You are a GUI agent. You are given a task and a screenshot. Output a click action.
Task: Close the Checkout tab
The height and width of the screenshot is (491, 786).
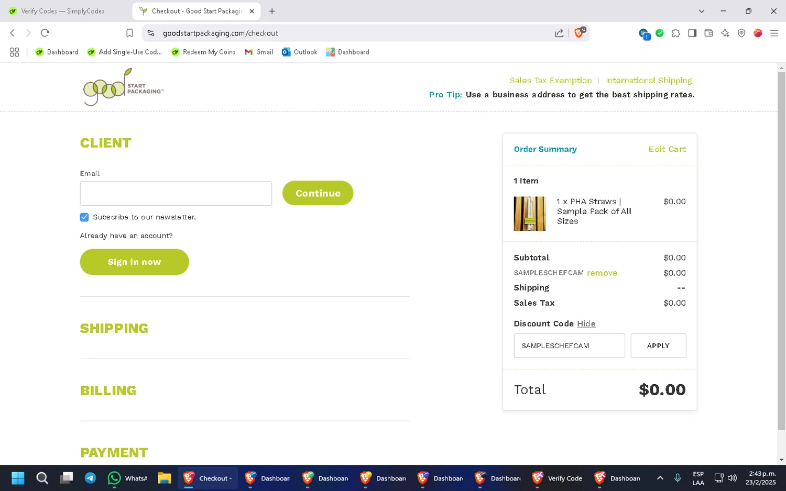tap(252, 11)
